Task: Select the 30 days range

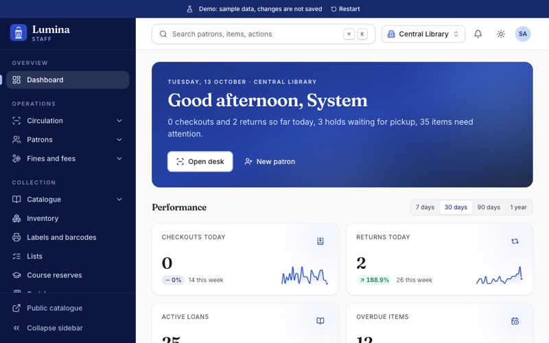Action: pos(456,207)
